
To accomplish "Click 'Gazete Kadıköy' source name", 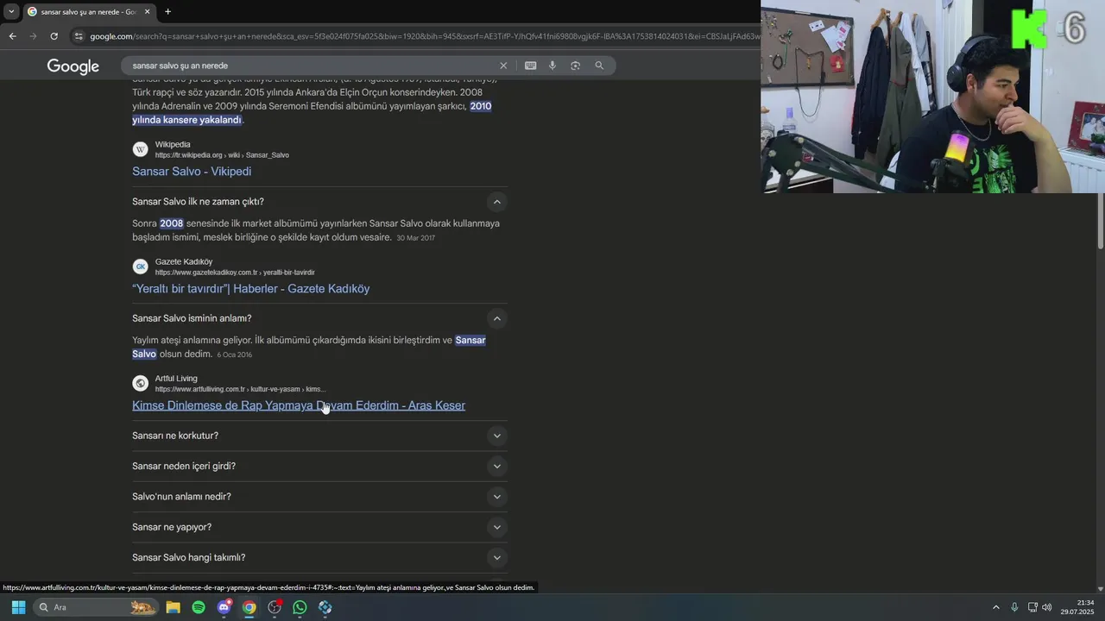I will pyautogui.click(x=184, y=261).
